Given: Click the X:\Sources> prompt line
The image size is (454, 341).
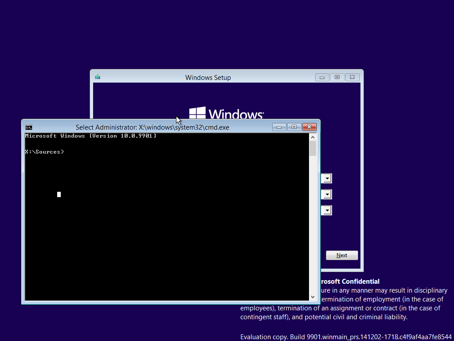Looking at the screenshot, I should coord(44,151).
